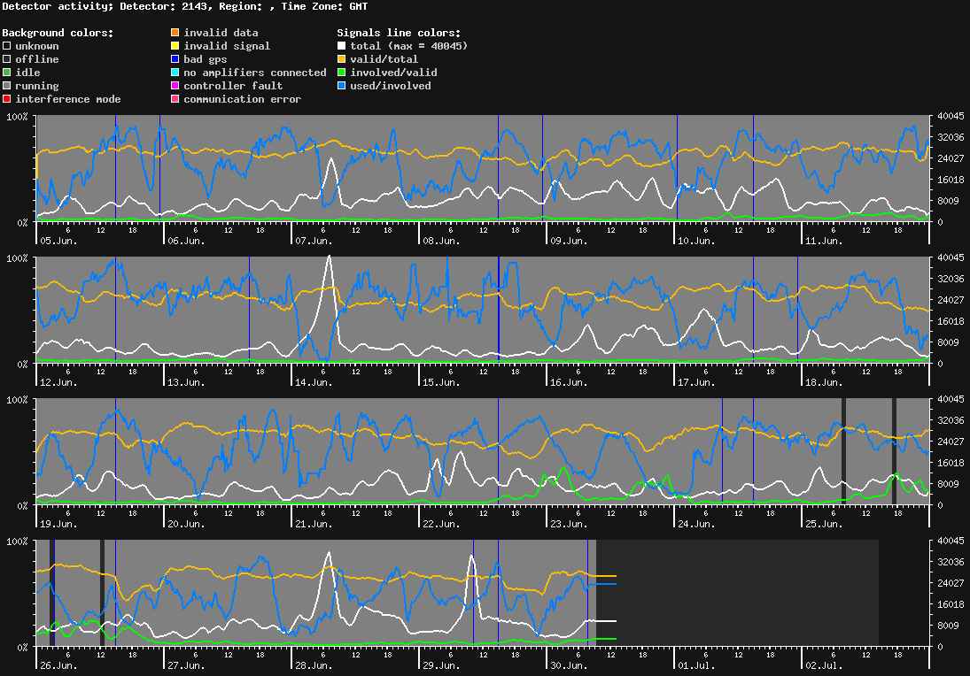Click the green involved/valid line swatch
Image resolution: width=970 pixels, height=676 pixels.
[x=341, y=73]
